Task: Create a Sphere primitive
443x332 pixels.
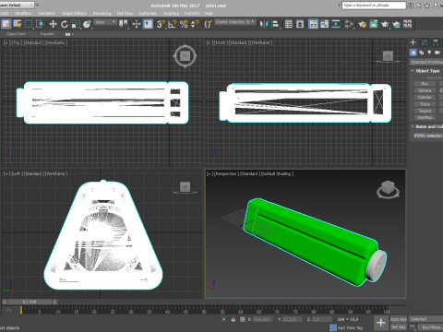Action: click(x=425, y=90)
